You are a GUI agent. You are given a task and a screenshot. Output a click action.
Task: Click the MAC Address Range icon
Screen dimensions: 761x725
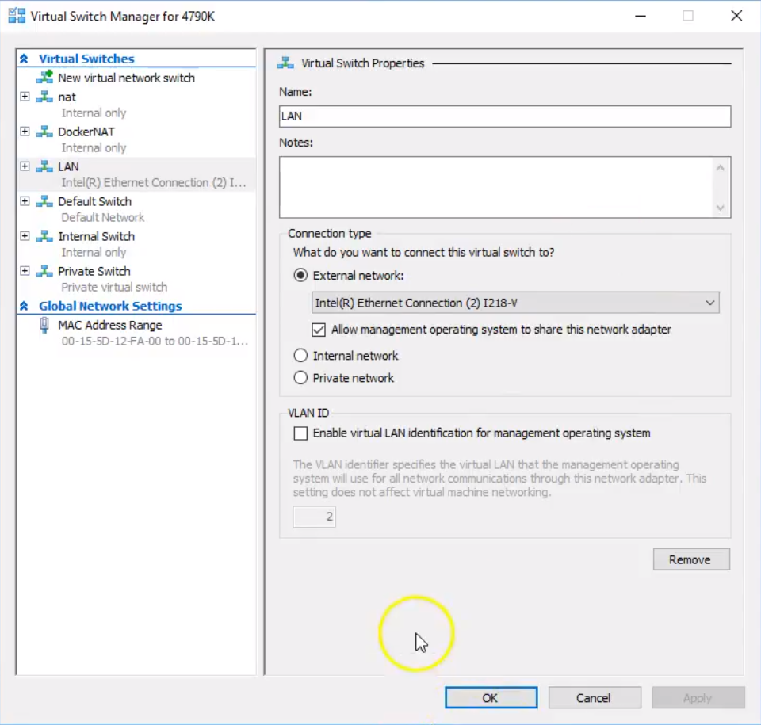[x=48, y=324]
